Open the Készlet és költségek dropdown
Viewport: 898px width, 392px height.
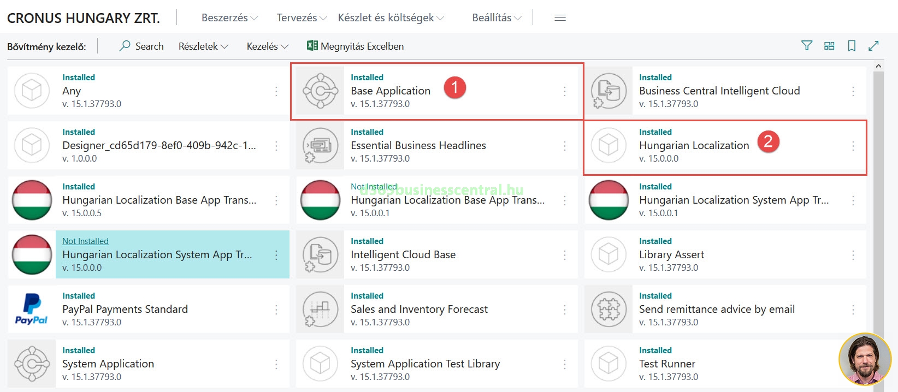(391, 18)
